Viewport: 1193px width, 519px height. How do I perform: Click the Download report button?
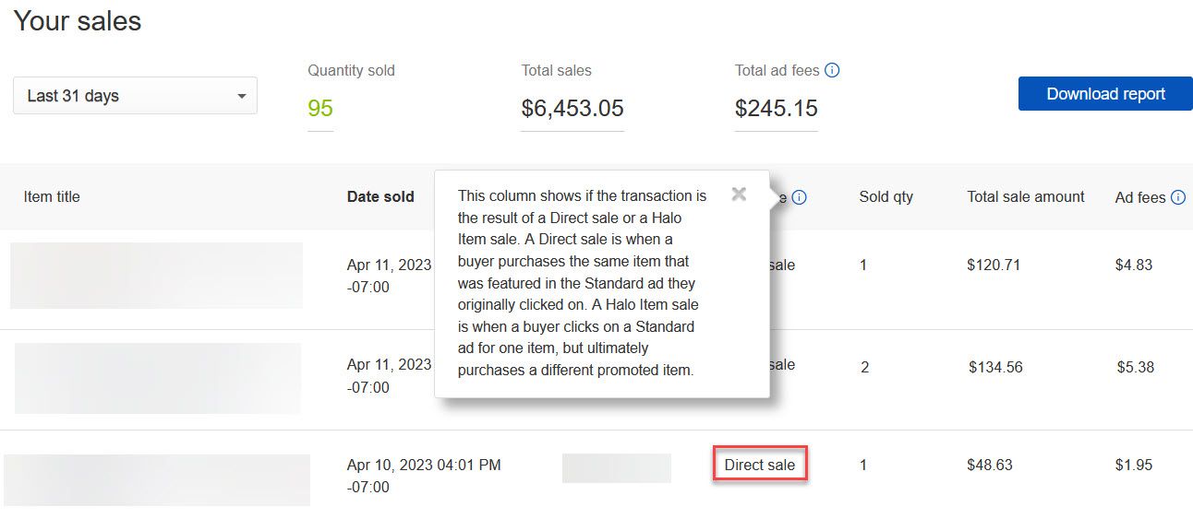[1105, 94]
